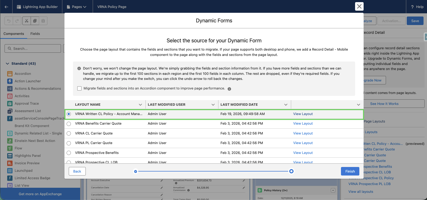Viewport: 427px width, 200px height.
Task: Click the Copy icon in toolbar
Action: click(x=35, y=21)
